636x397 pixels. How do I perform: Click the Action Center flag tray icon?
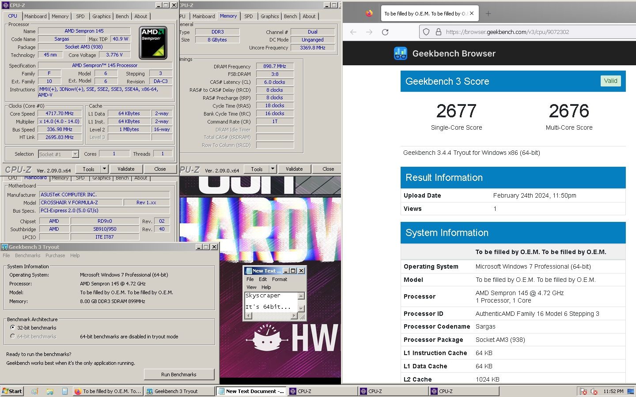click(x=583, y=391)
